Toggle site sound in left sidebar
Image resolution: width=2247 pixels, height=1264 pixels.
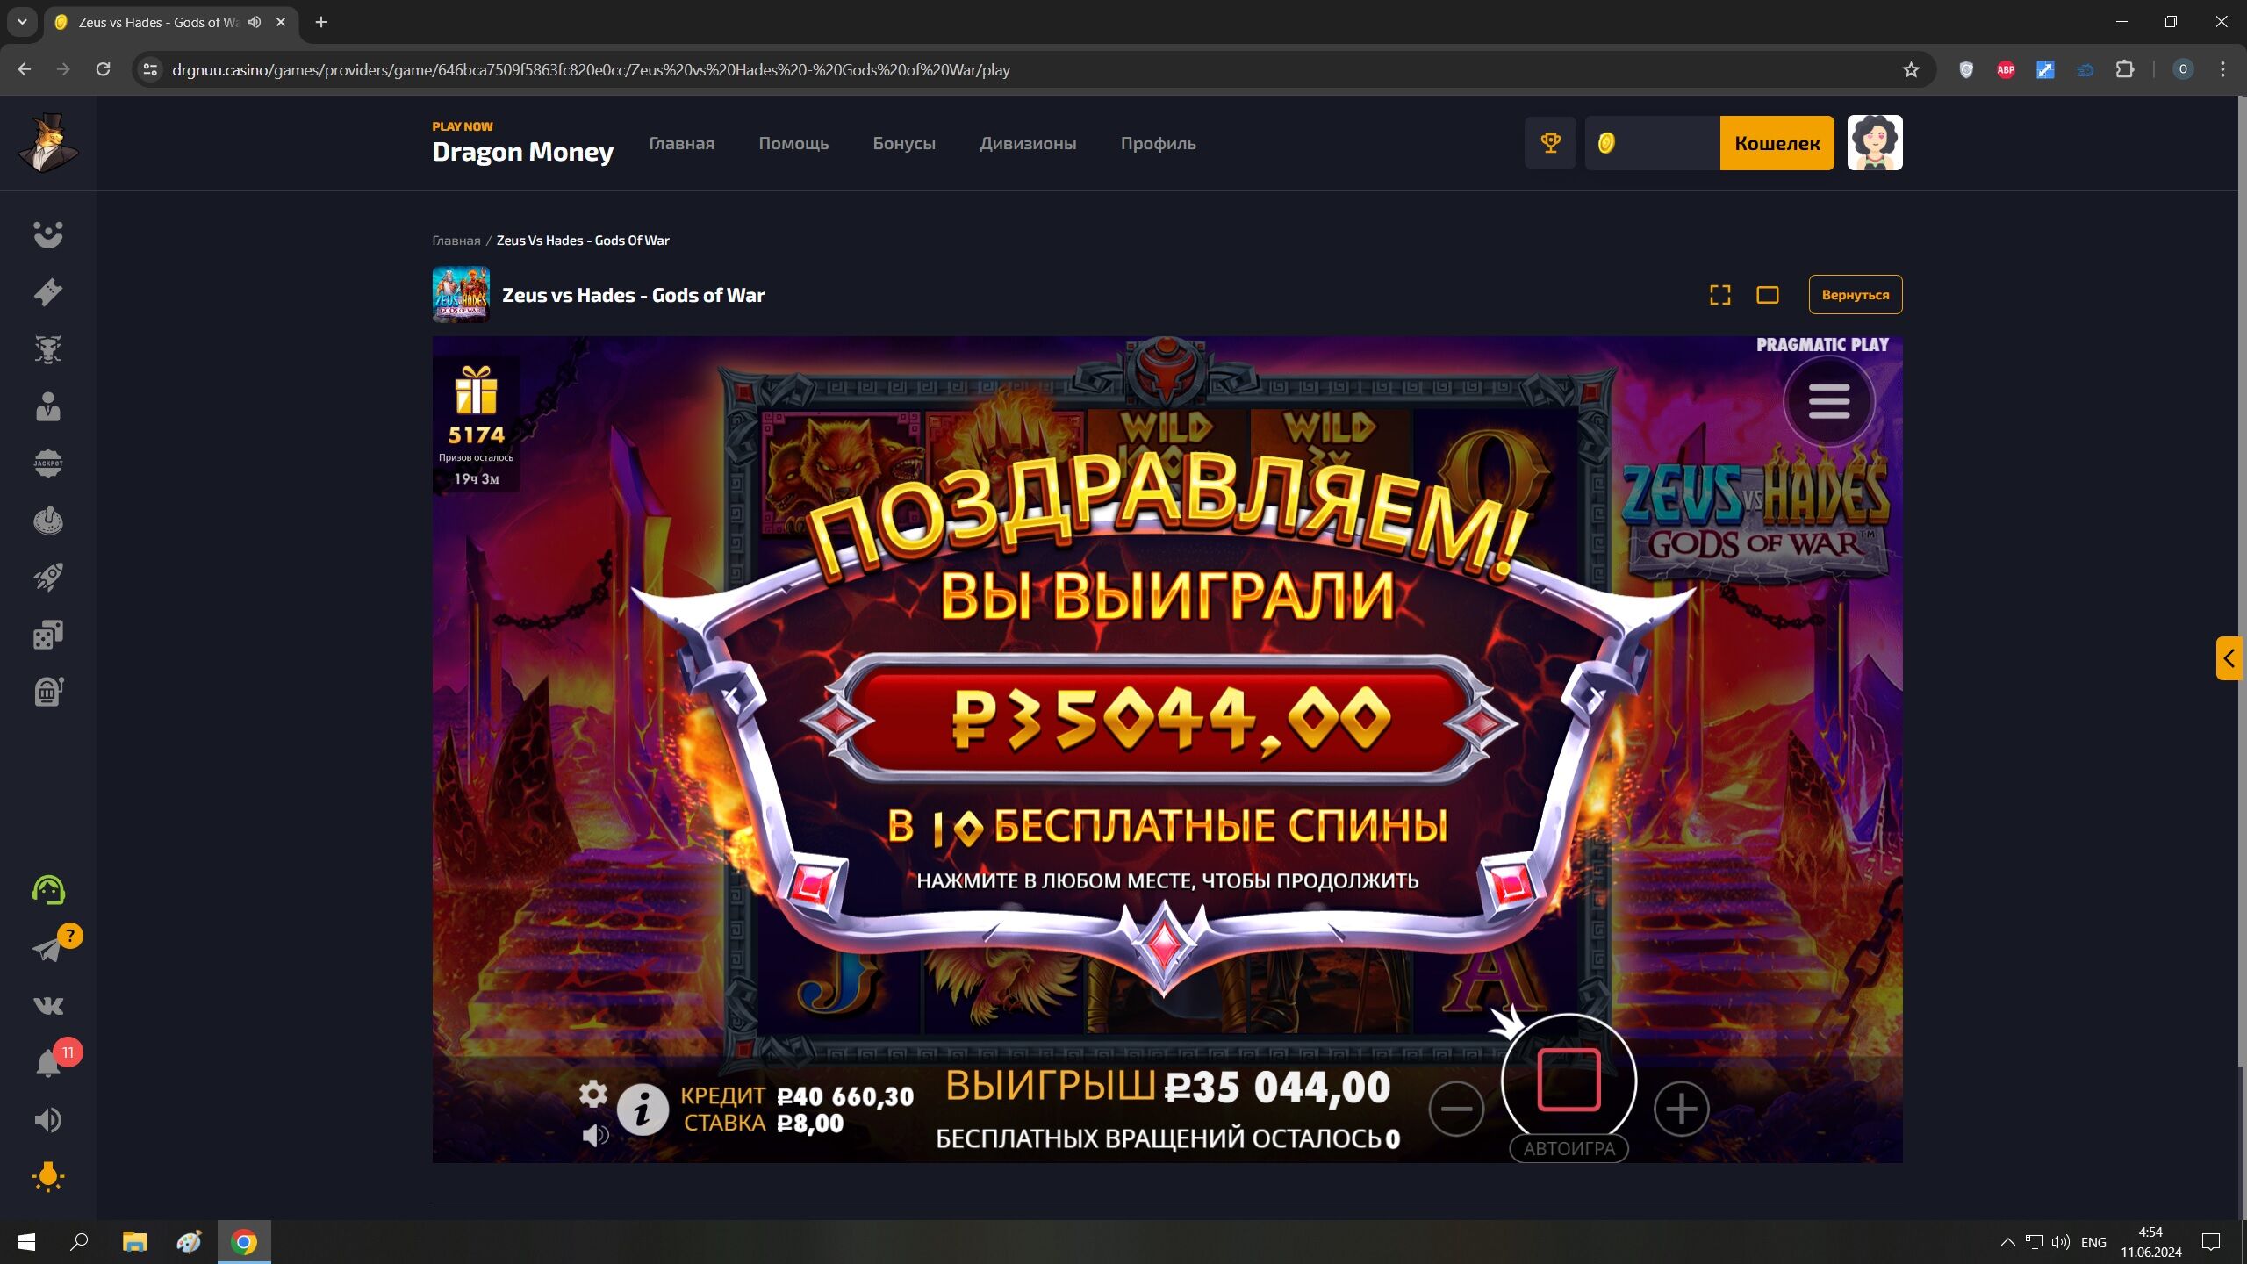coord(48,1120)
